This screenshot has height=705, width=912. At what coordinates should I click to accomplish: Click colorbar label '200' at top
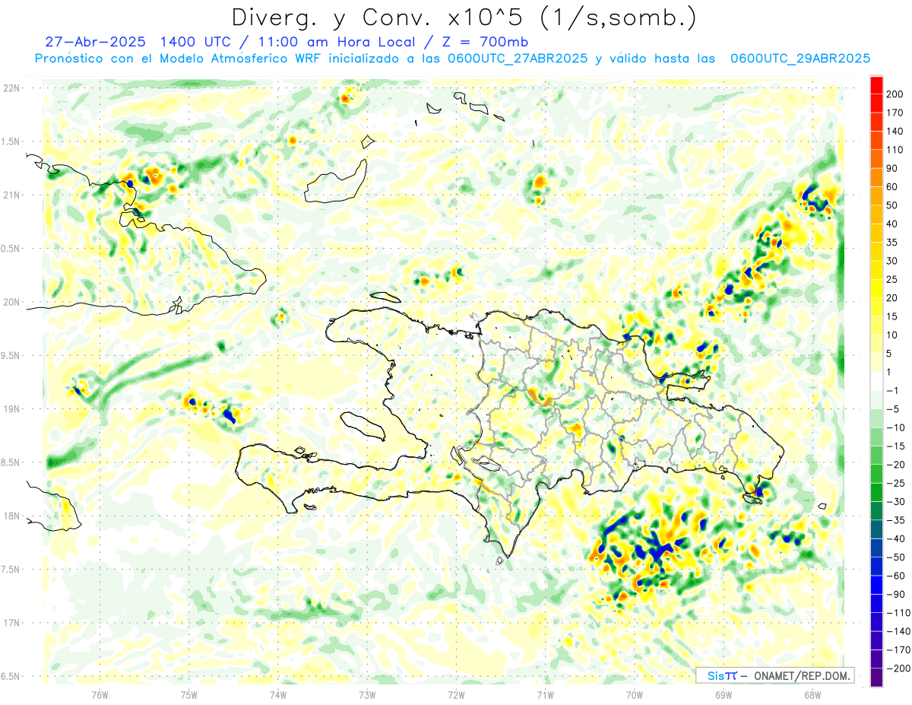coord(896,94)
